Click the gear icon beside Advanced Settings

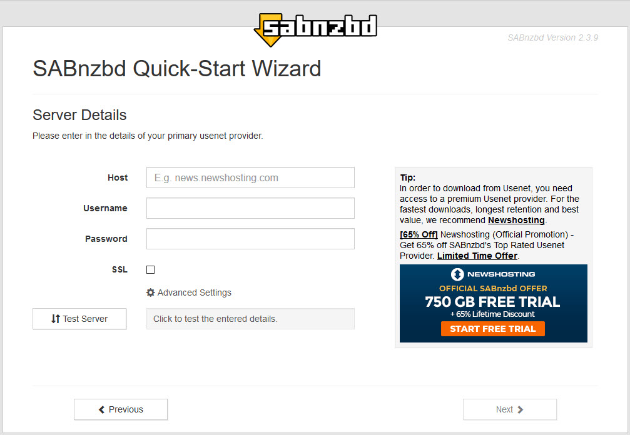click(x=151, y=292)
